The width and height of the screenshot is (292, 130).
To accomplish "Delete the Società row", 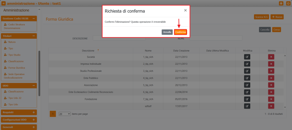I will (271, 57).
